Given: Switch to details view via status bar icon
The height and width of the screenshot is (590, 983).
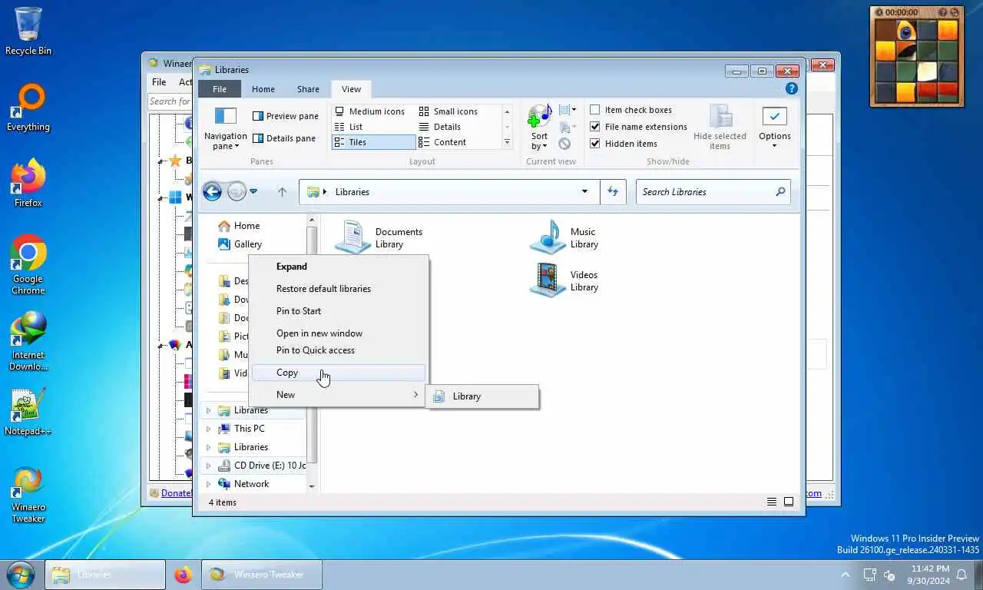Looking at the screenshot, I should pyautogui.click(x=772, y=502).
